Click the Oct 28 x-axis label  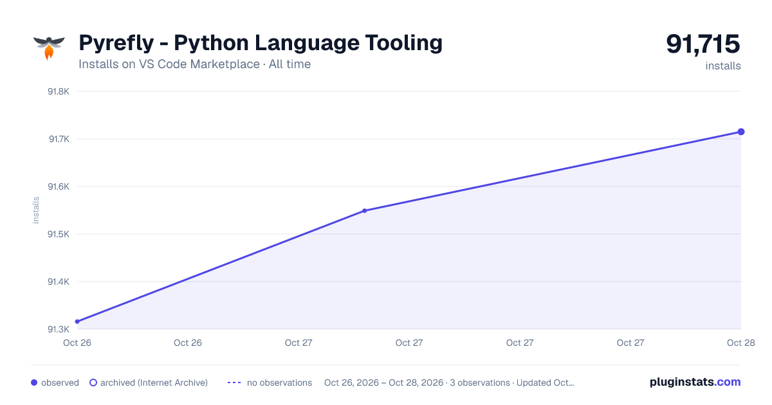pyautogui.click(x=740, y=343)
